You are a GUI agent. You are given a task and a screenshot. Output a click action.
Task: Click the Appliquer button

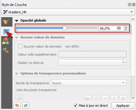123,106
